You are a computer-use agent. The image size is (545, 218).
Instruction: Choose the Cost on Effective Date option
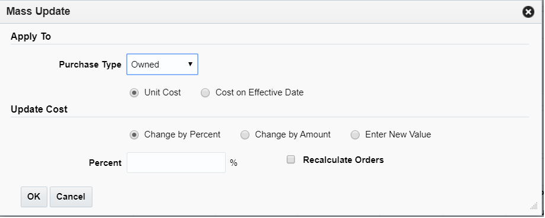pos(206,93)
